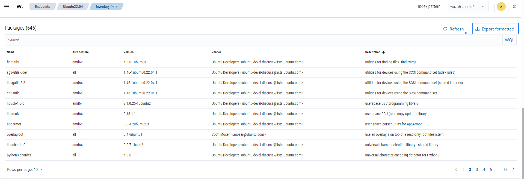Go to page 5

click(x=491, y=169)
